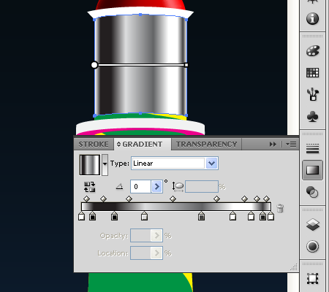Select the leftmost midpoint diamond
Screen dimensions: 329x292
point(86,199)
